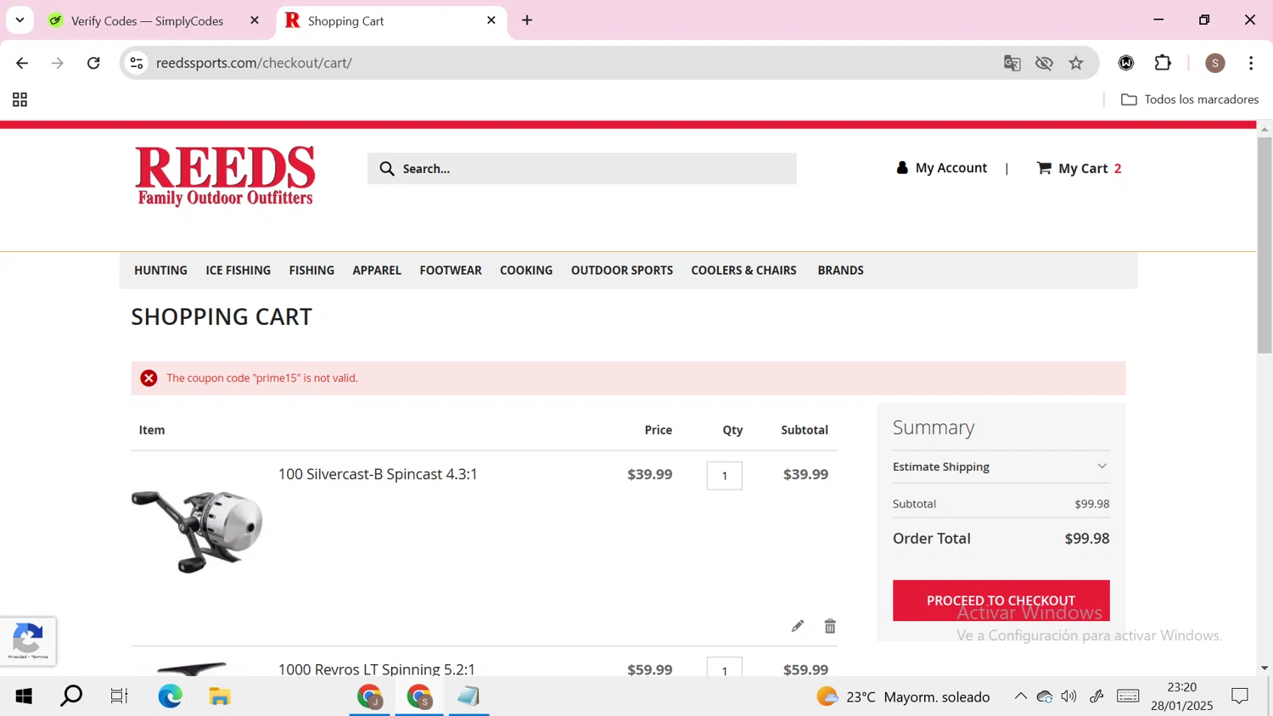Image resolution: width=1273 pixels, height=716 pixels.
Task: Open the notification center icon
Action: pyautogui.click(x=1240, y=696)
